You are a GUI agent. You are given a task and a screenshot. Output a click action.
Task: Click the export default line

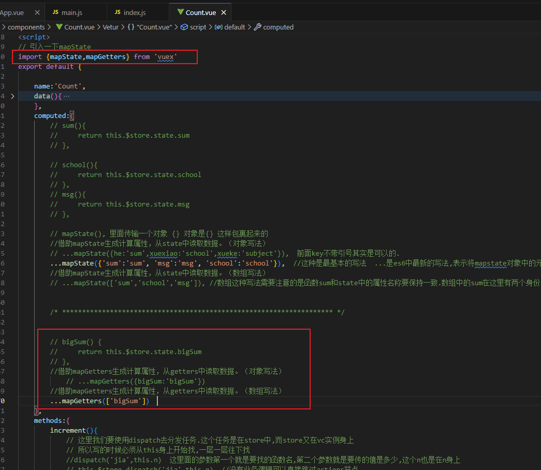[50, 67]
